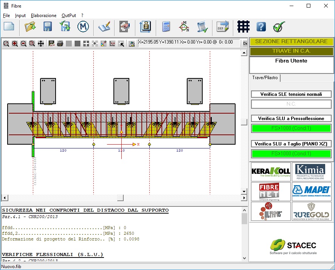Activate the pan four-arrow tool
The image size is (335, 270).
point(41,44)
